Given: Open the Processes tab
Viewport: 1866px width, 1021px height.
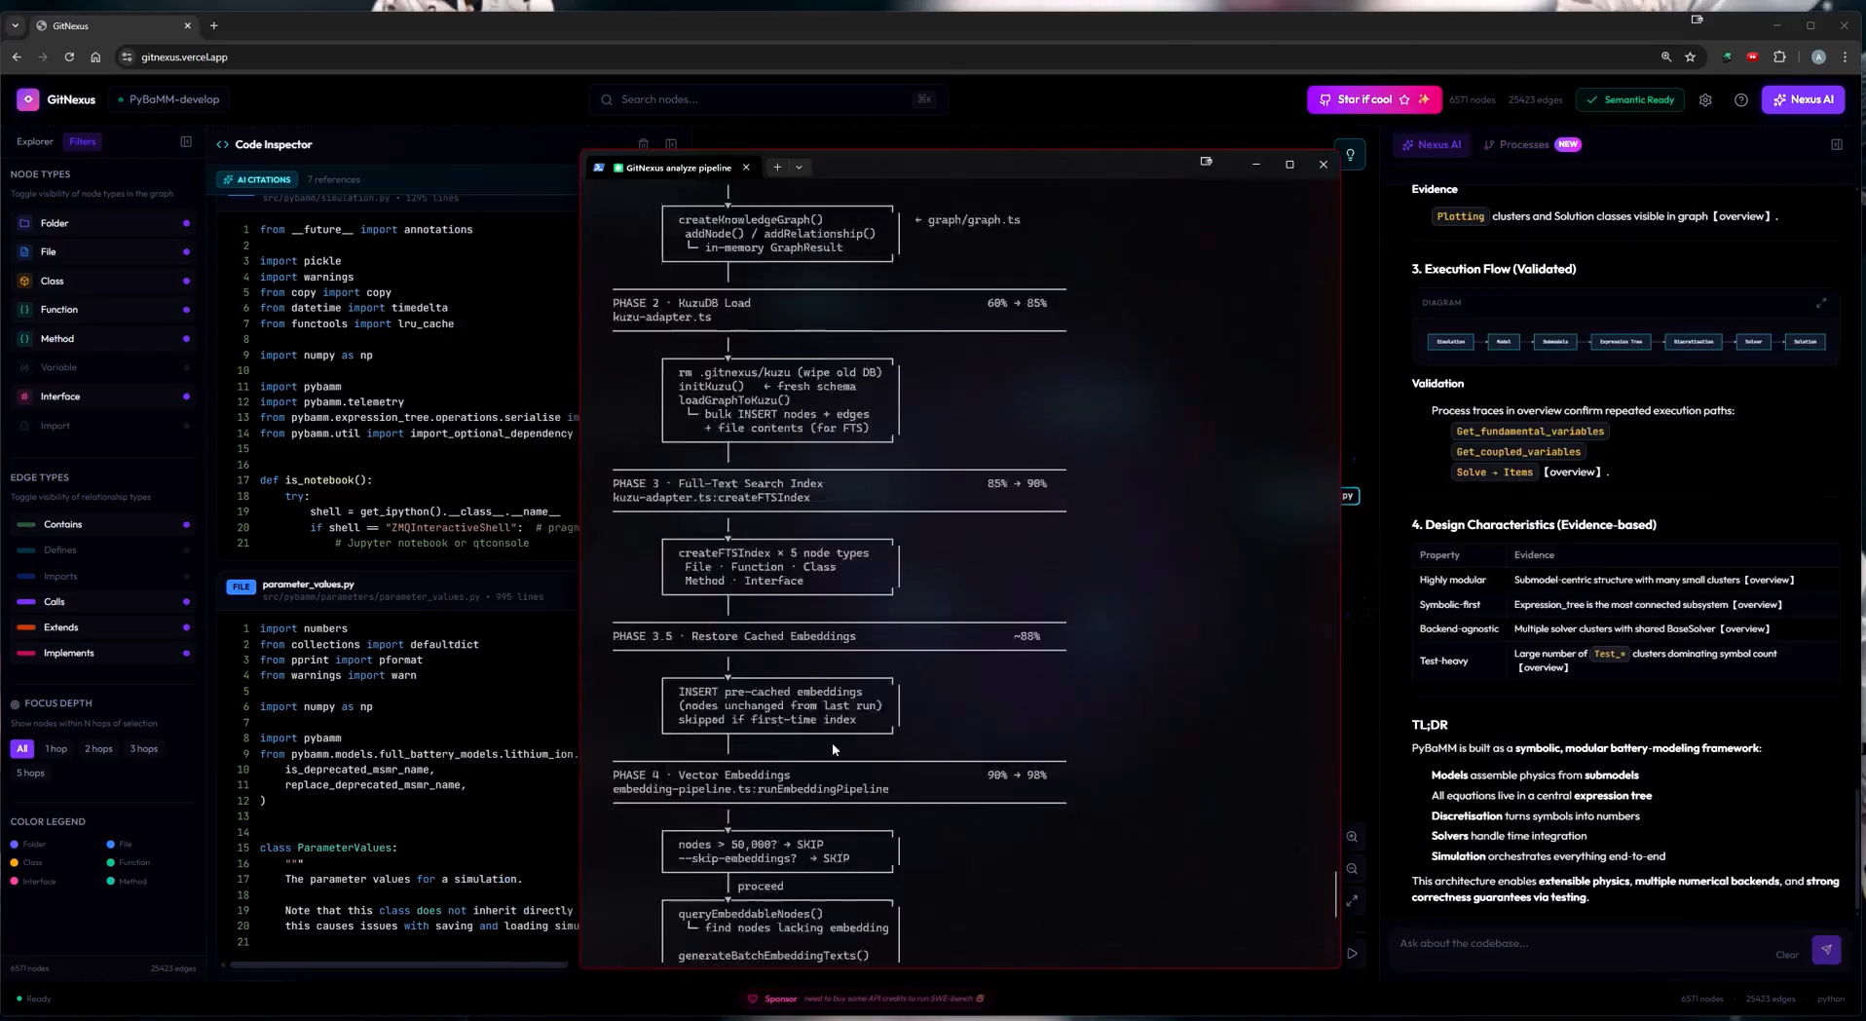Looking at the screenshot, I should (1532, 144).
